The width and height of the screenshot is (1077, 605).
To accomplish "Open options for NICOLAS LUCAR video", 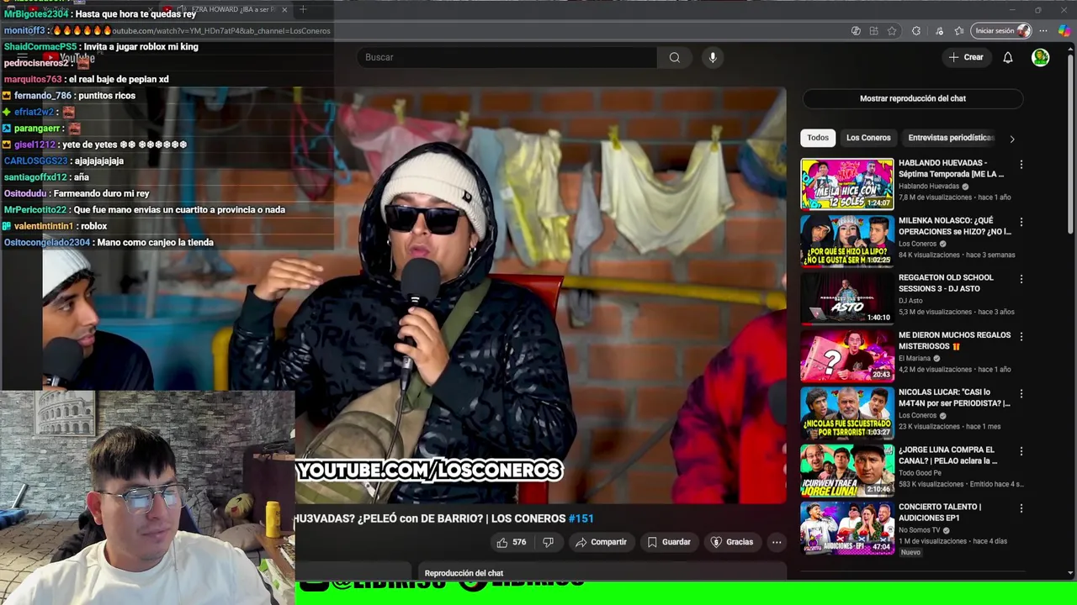I will tap(1021, 393).
